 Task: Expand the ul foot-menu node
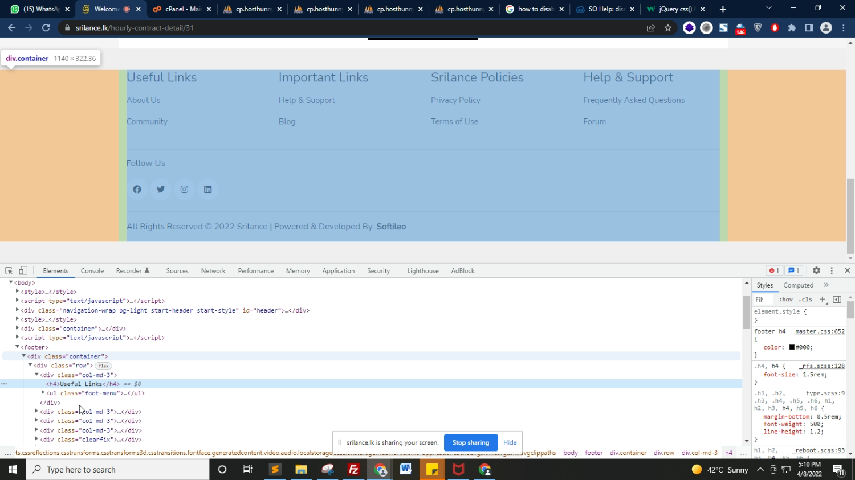(43, 393)
